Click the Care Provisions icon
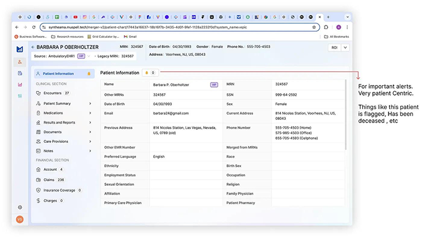 pyautogui.click(x=38, y=142)
